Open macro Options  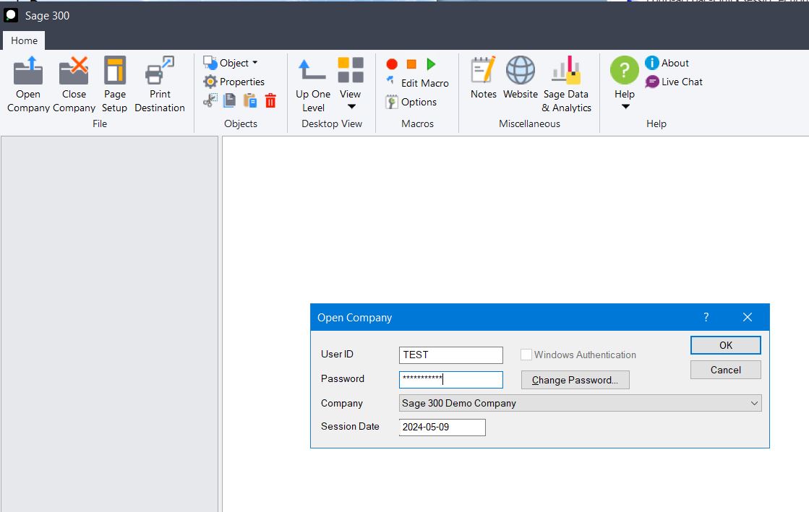coord(411,102)
